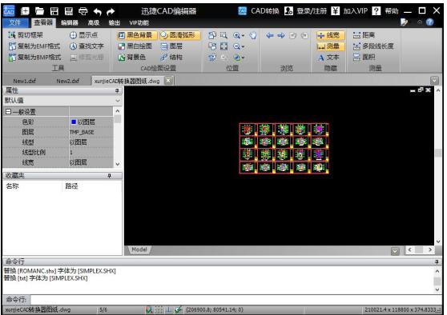Image resolution: width=447 pixels, height=315 pixels.
Task: Click the 加入VIP button
Action: click(x=350, y=11)
